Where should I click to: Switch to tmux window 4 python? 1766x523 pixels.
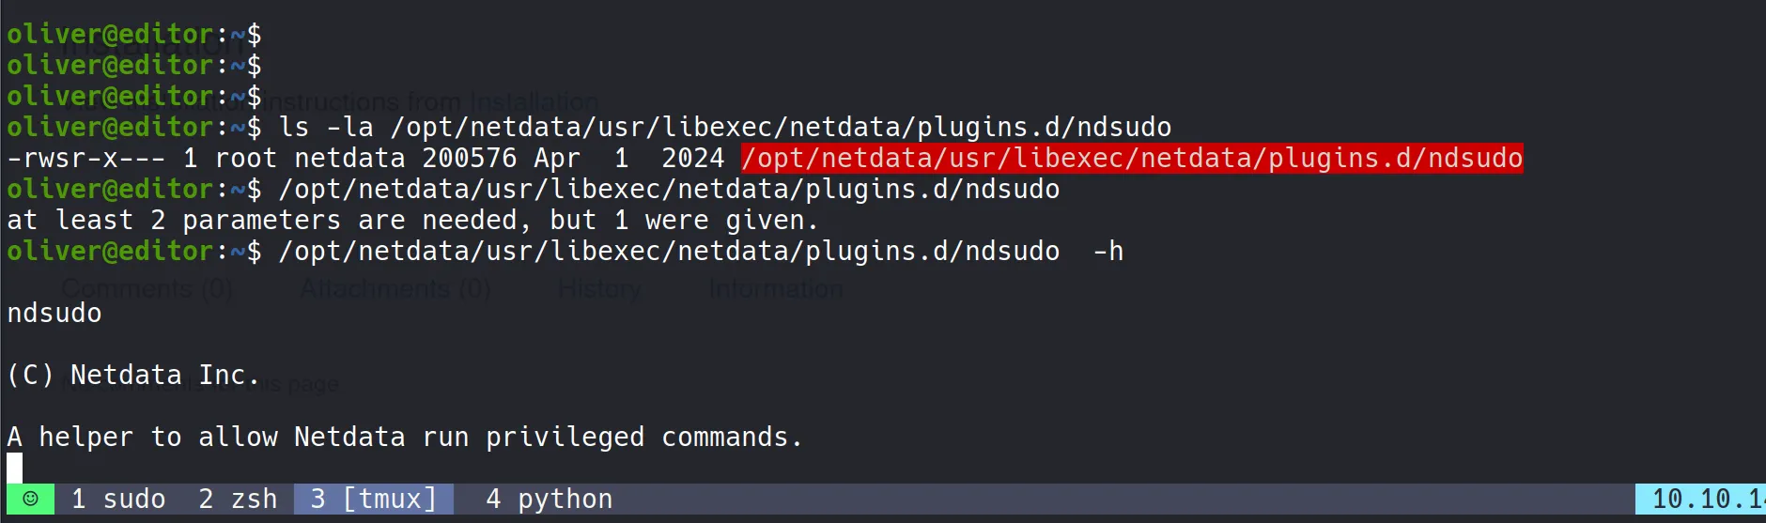pyautogui.click(x=549, y=499)
